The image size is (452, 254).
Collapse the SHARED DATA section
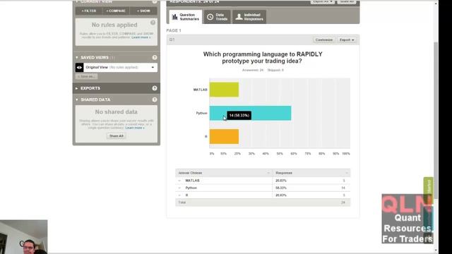click(x=77, y=99)
